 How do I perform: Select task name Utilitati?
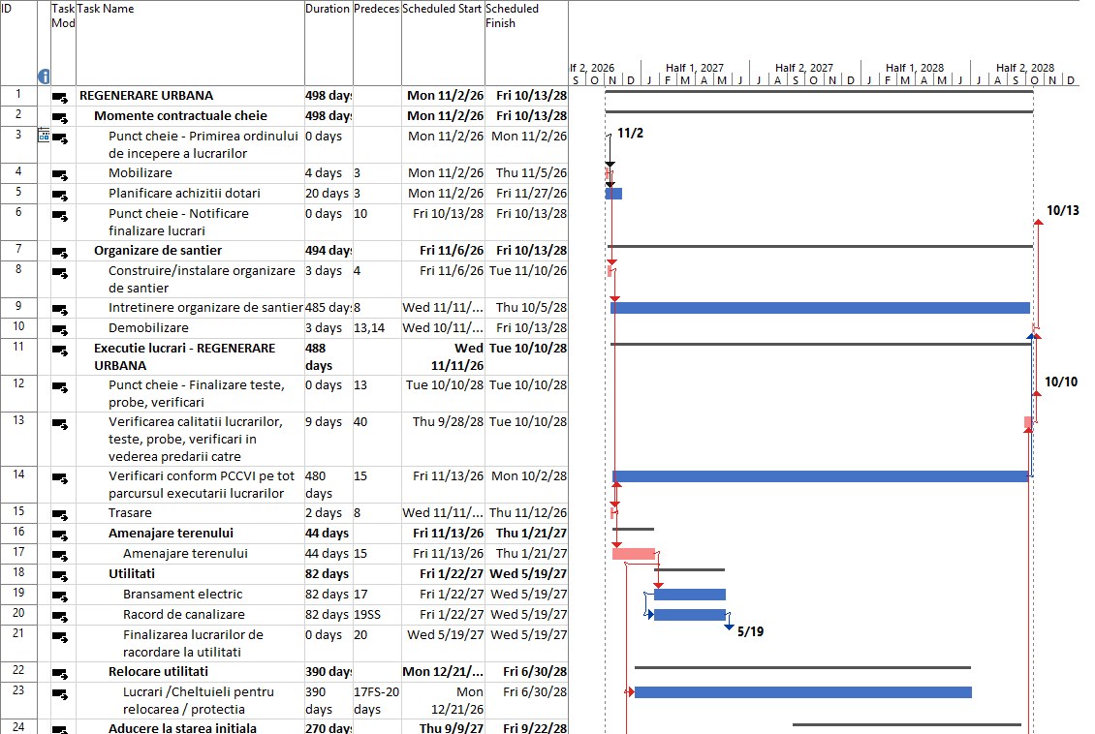click(131, 574)
